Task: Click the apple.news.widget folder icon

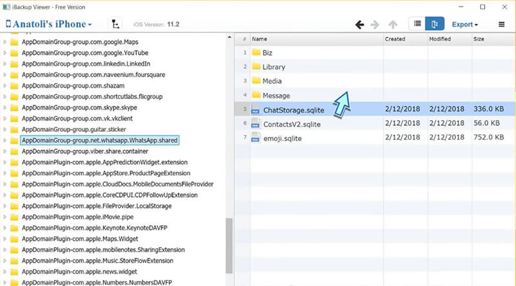Action: tap(14, 272)
